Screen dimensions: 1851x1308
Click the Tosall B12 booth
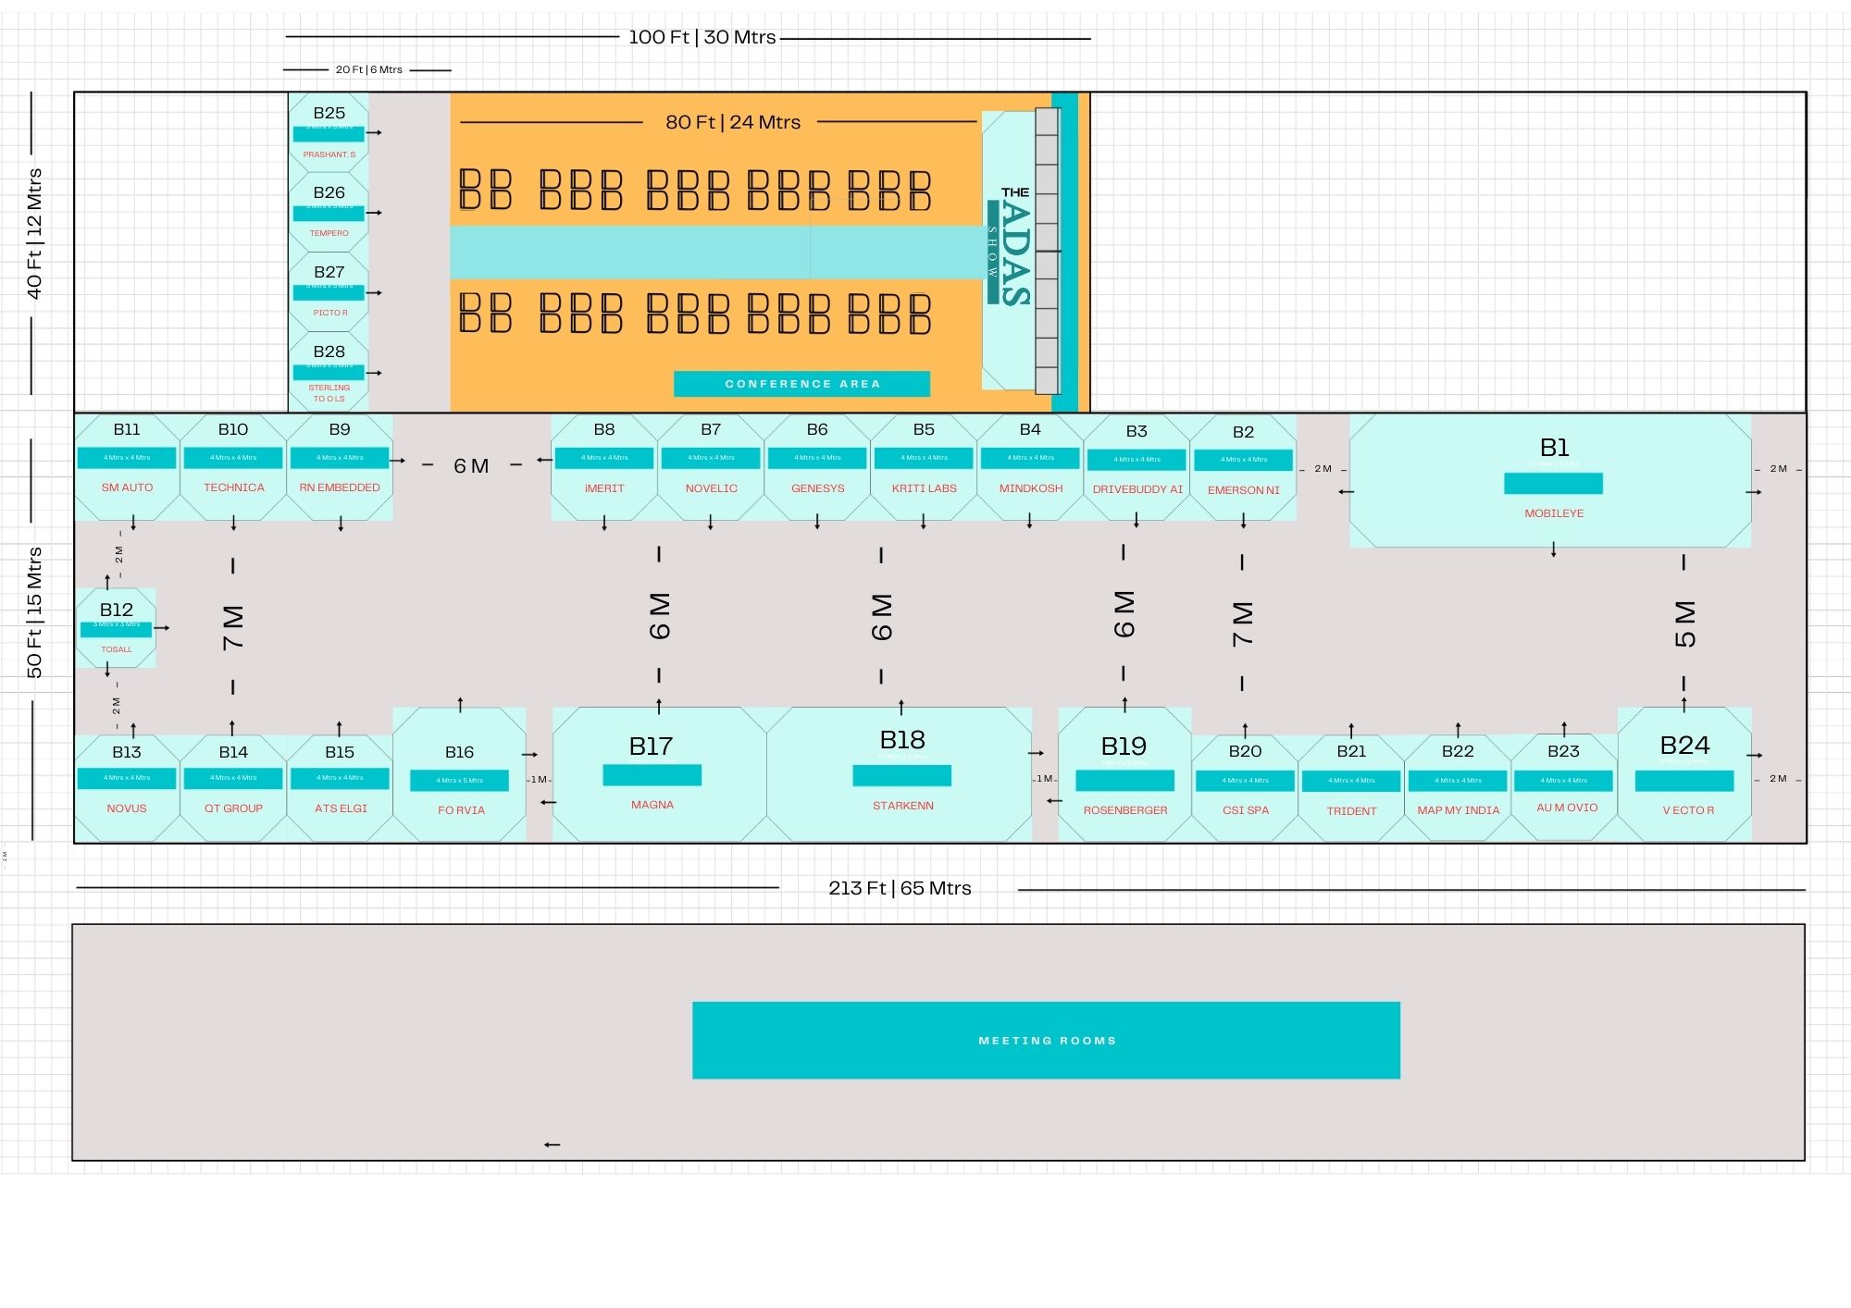tap(116, 628)
